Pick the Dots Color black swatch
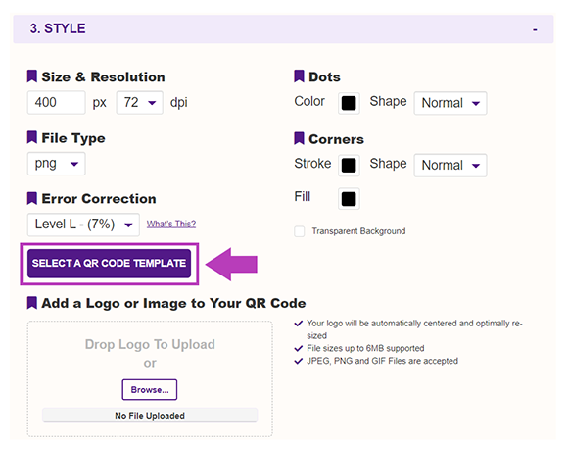 tap(349, 103)
